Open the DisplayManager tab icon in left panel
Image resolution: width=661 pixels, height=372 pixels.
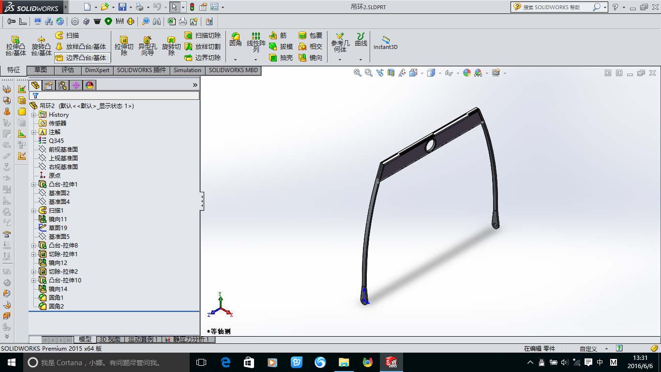(x=90, y=85)
